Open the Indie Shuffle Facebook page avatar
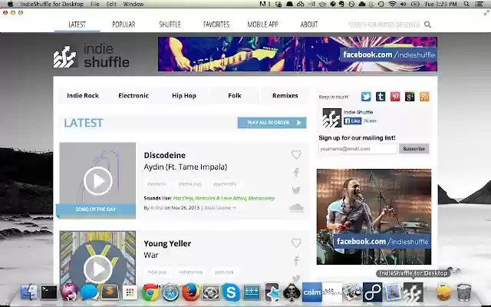 (x=331, y=117)
